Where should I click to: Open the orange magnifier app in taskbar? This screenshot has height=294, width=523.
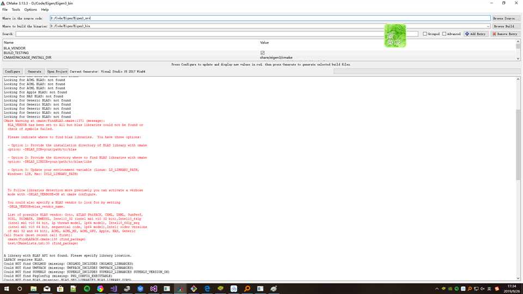coord(247,289)
